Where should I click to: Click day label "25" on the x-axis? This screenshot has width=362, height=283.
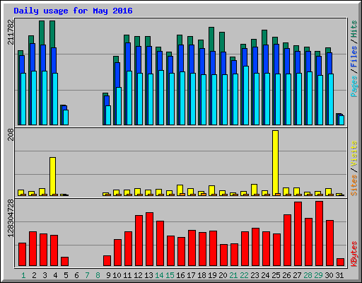276,275
